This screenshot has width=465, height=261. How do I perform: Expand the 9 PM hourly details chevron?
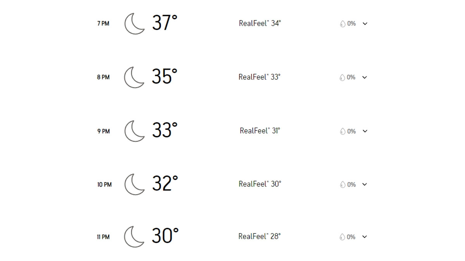point(365,131)
